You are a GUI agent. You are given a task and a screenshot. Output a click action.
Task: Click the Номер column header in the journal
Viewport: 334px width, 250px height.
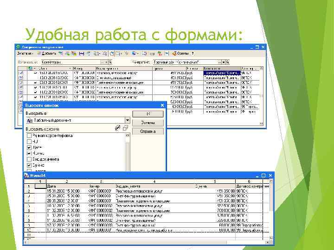(84, 69)
